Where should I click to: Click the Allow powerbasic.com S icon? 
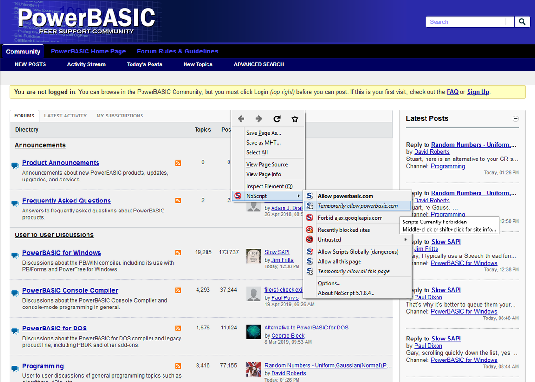point(310,196)
